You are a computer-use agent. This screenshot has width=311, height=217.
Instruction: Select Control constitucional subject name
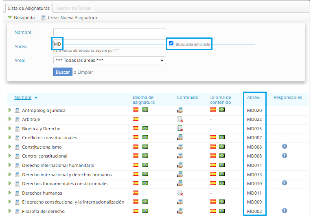45,156
